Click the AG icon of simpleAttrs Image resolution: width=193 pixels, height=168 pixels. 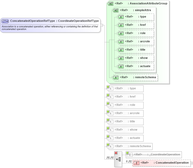116,11
